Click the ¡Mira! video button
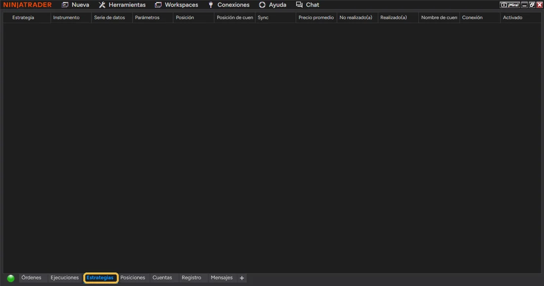The image size is (544, 286). 510,5
